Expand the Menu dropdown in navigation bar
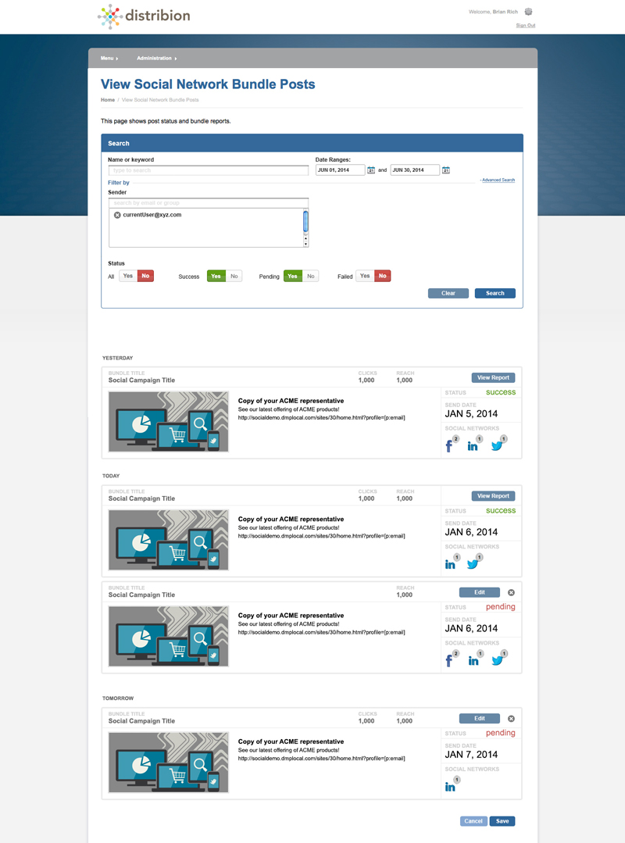The image size is (625, 843). click(x=109, y=59)
